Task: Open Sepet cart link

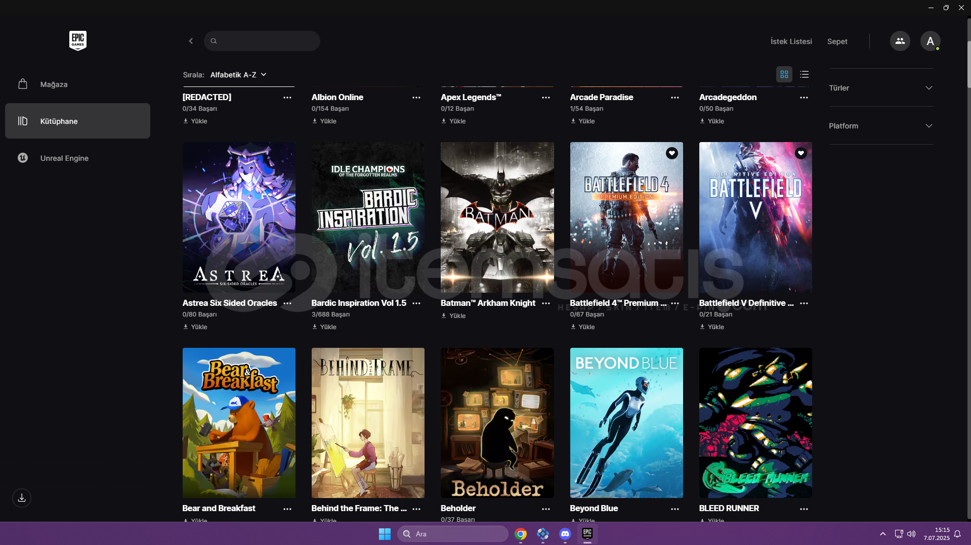Action: click(x=837, y=41)
